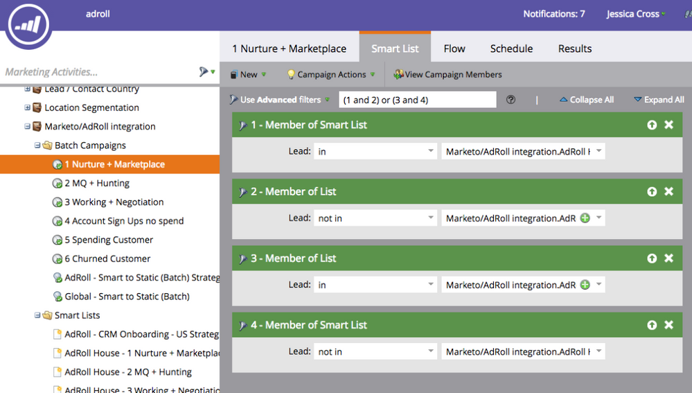The image size is (692, 393).
Task: Click View Campaign Members button
Action: click(447, 74)
